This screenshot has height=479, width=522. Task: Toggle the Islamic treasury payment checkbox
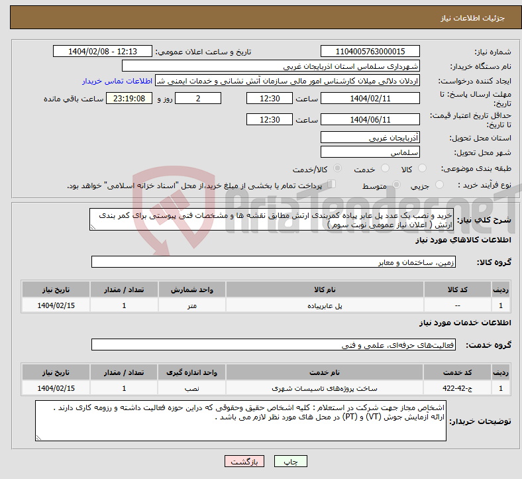coord(332,184)
